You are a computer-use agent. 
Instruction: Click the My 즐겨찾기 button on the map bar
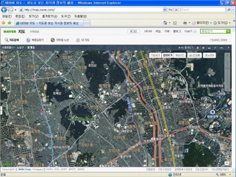tap(186, 48)
